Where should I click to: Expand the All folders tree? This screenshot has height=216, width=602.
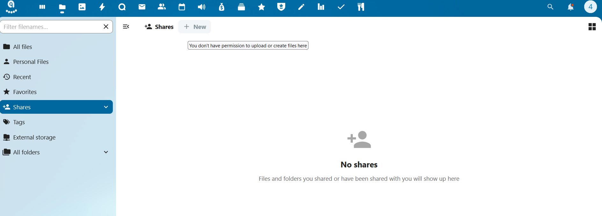click(x=106, y=152)
